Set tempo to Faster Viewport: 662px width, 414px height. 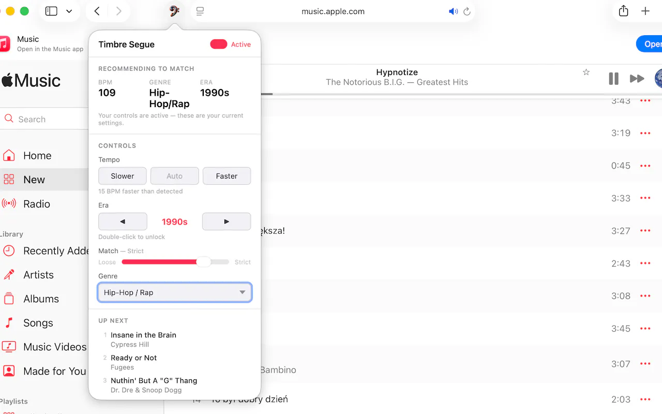pyautogui.click(x=227, y=176)
